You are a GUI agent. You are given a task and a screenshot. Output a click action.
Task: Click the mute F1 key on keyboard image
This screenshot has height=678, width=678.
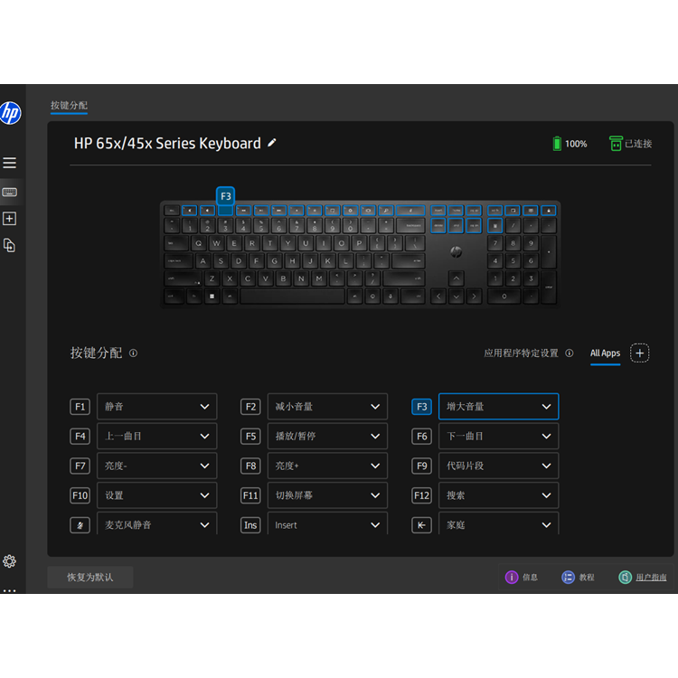(x=190, y=211)
